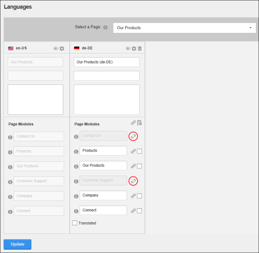Toggle de-DE language visibility eye icon

click(128, 48)
